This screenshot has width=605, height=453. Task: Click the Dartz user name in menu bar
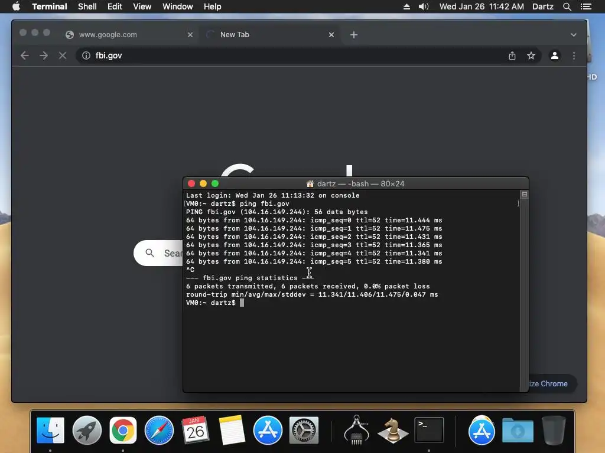point(542,6)
